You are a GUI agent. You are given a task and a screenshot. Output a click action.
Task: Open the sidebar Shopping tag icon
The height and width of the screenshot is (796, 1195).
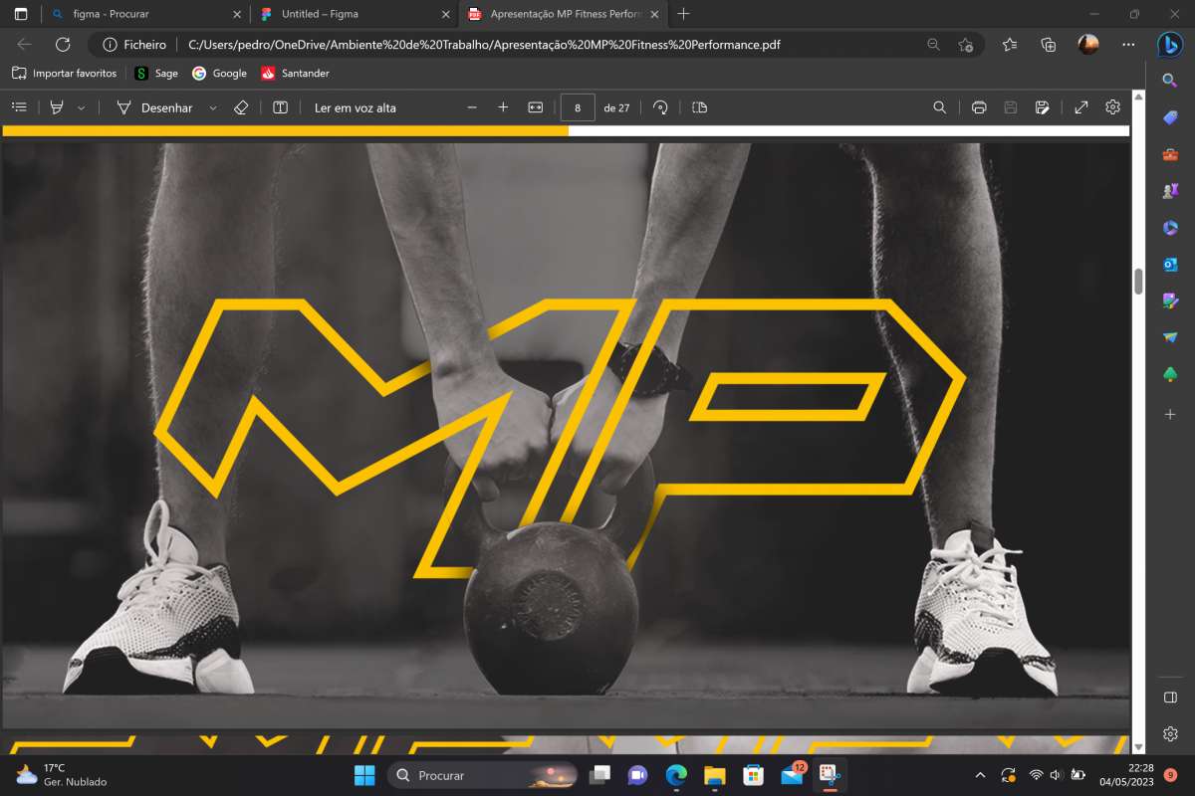coord(1171,117)
